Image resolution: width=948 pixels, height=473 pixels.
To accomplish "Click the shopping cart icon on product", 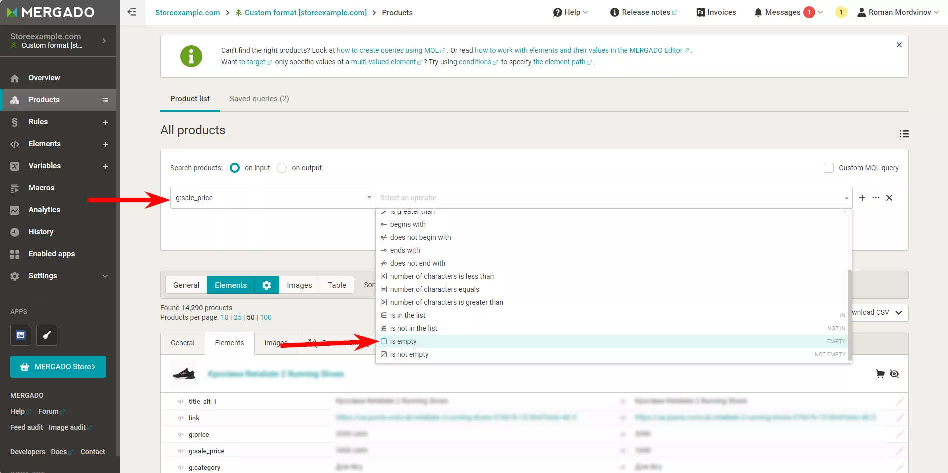I will point(880,374).
